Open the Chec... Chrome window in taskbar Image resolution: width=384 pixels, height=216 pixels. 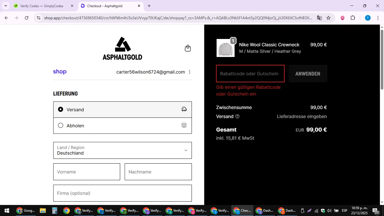(242, 211)
